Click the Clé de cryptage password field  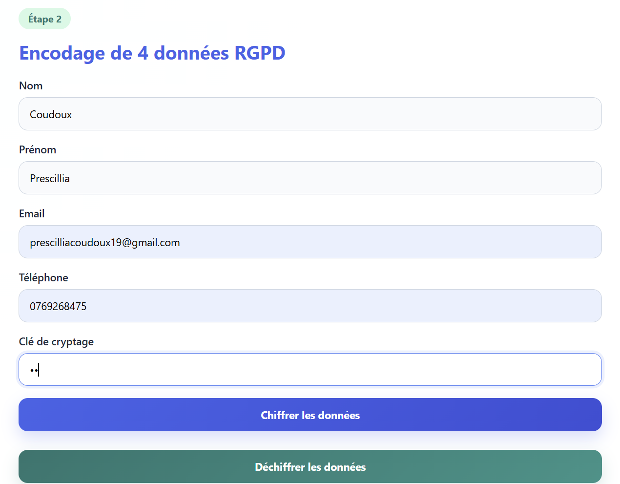[310, 370]
